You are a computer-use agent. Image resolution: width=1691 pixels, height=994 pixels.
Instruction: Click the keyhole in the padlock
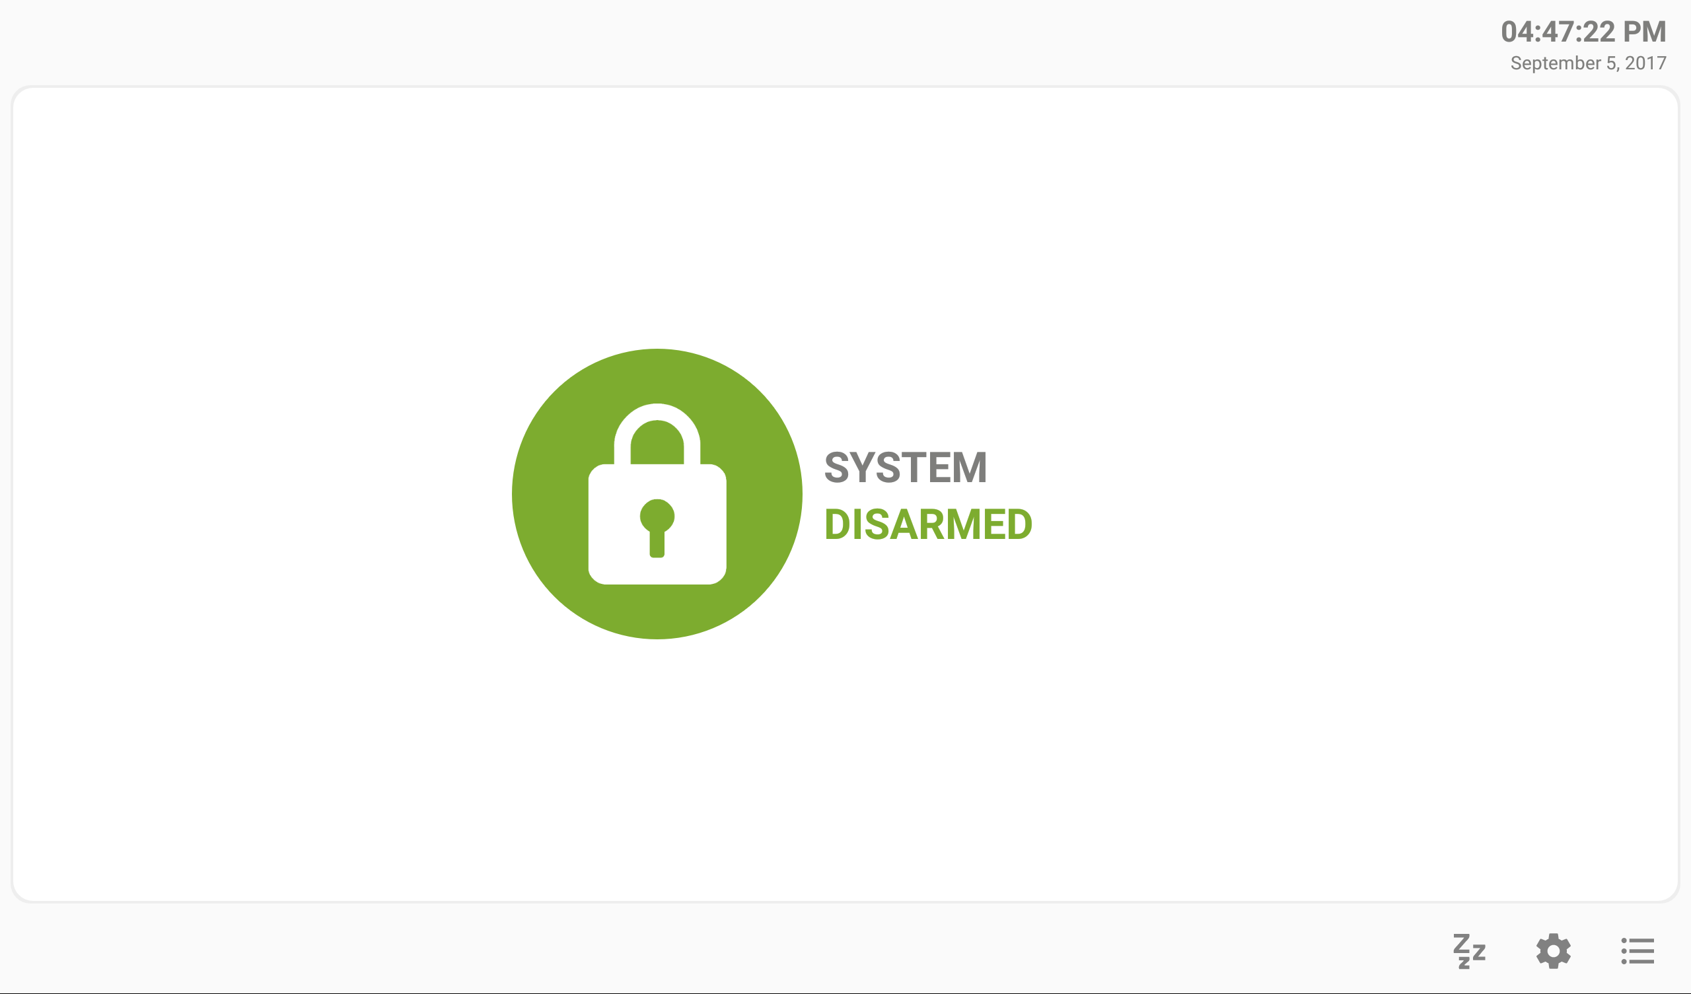tap(657, 528)
